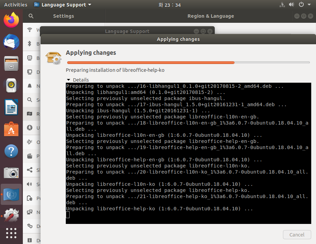Open the system menu arrow in top bar
This screenshot has width=316, height=244.
309,4
